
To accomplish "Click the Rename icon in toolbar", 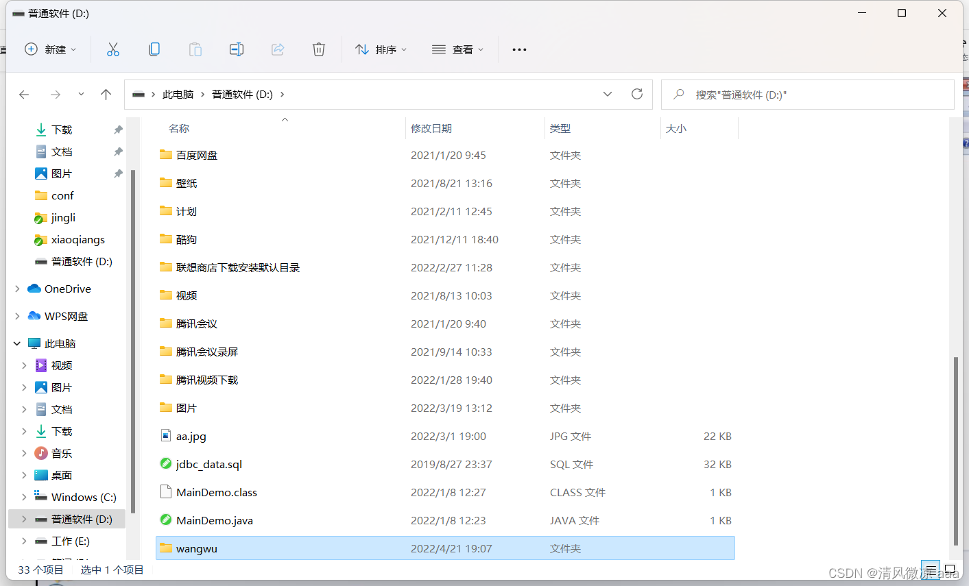I will (x=237, y=49).
